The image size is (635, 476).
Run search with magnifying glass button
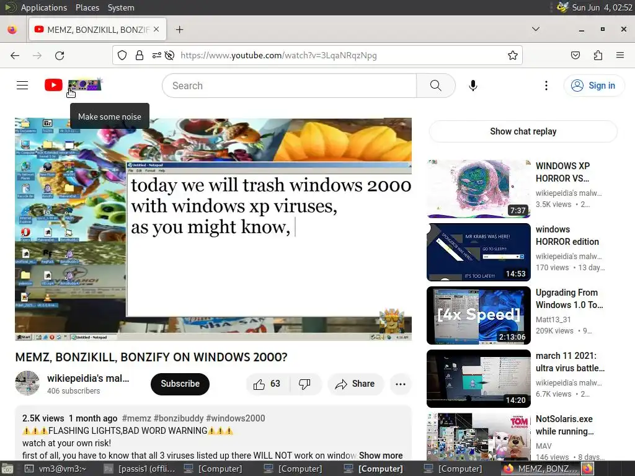pyautogui.click(x=436, y=86)
